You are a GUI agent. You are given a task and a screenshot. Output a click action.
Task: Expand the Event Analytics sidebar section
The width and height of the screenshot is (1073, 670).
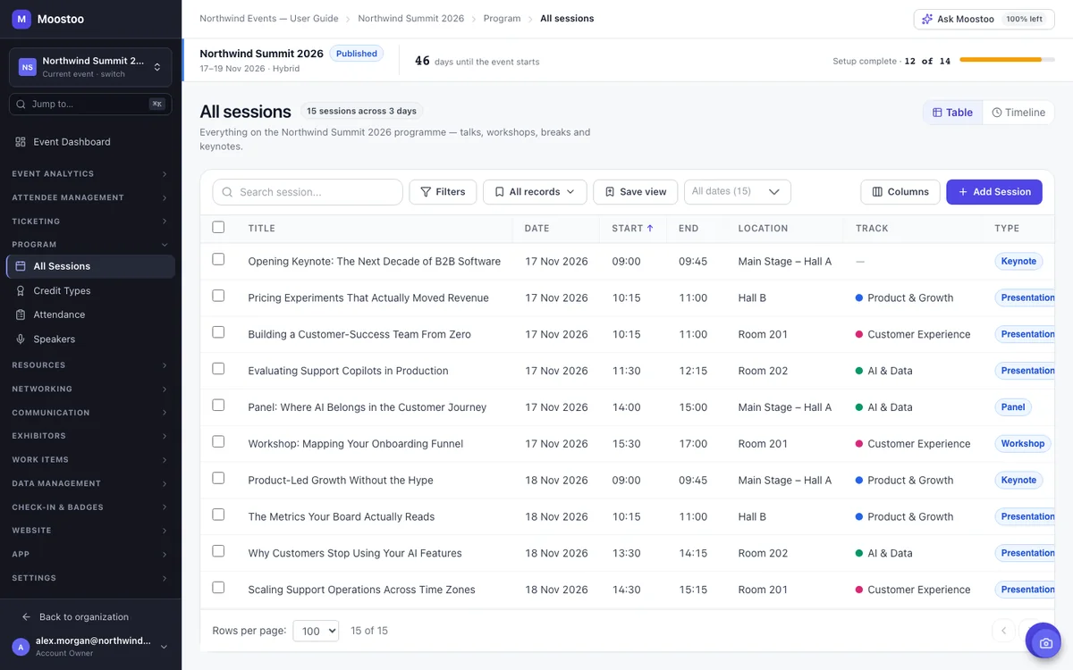point(90,174)
